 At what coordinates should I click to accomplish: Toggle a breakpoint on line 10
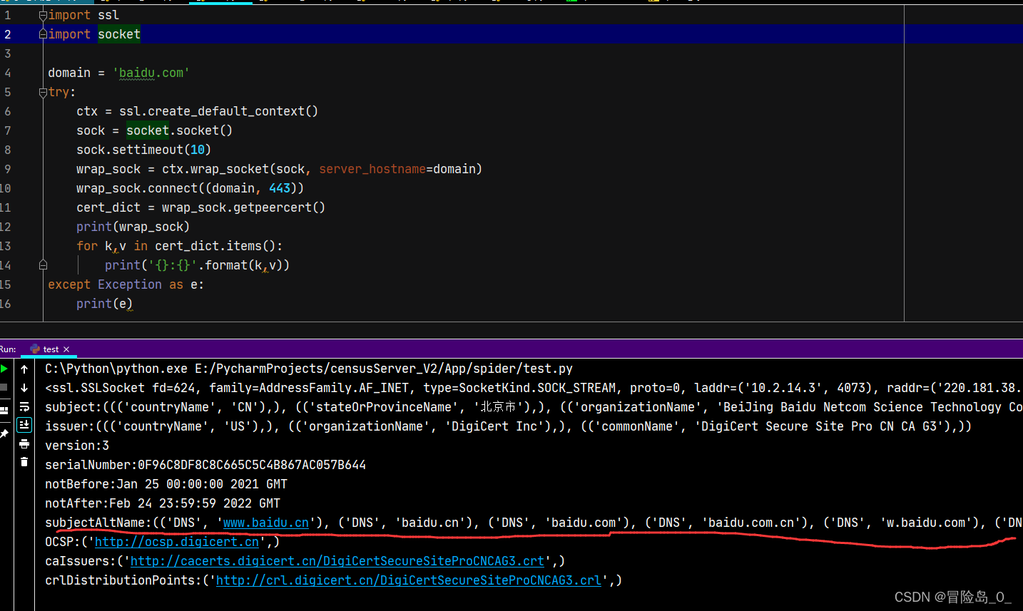pos(29,188)
